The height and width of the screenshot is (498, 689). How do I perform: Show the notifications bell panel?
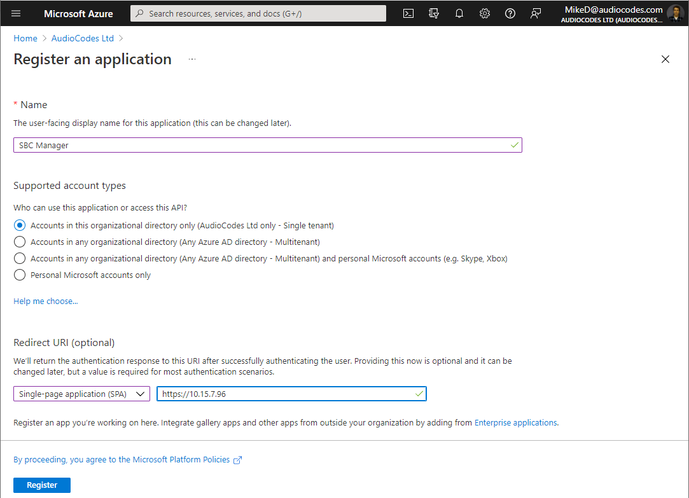pyautogui.click(x=459, y=13)
